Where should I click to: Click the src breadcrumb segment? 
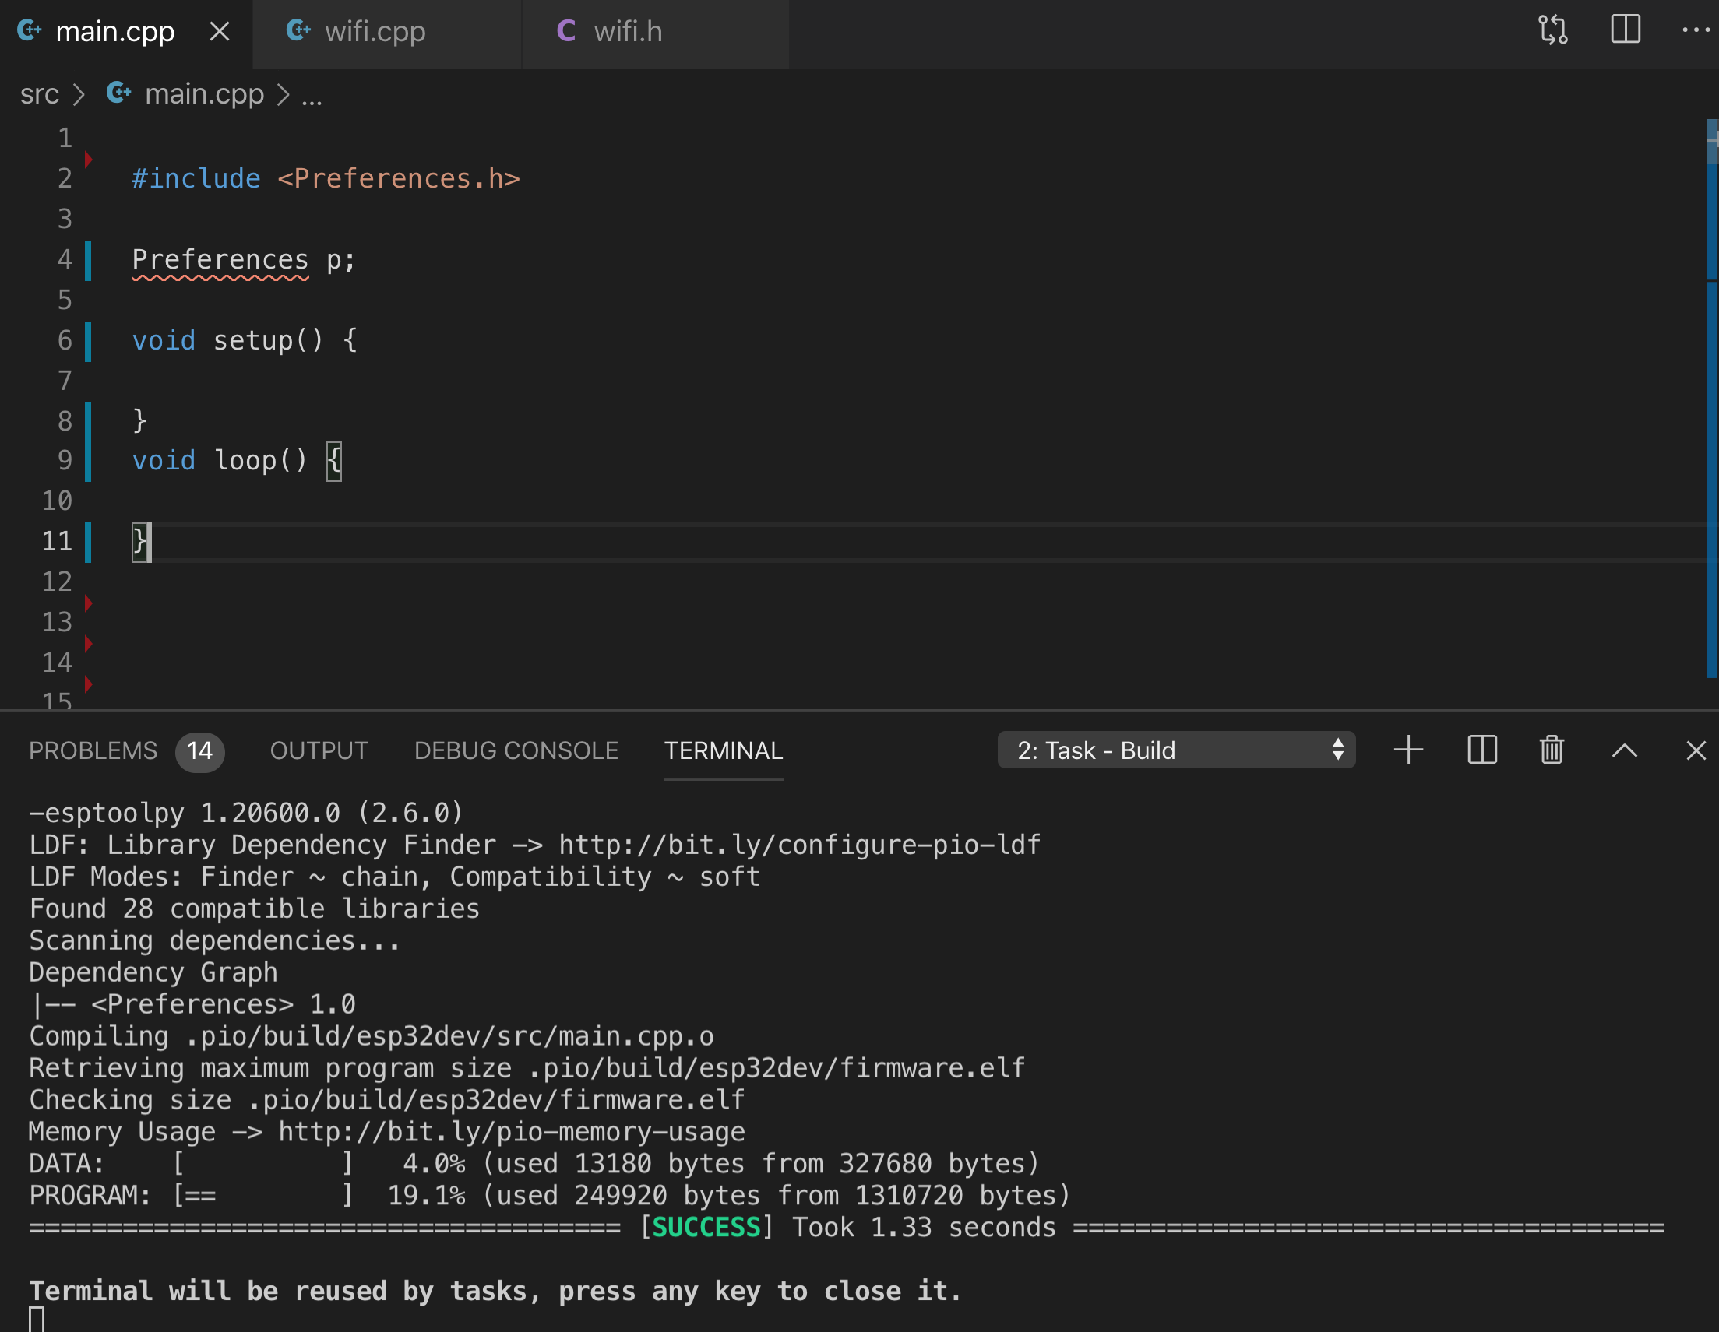pos(40,94)
